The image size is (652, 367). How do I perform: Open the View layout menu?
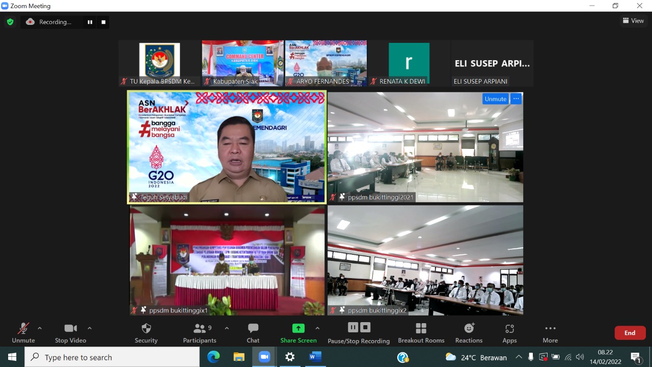(633, 21)
